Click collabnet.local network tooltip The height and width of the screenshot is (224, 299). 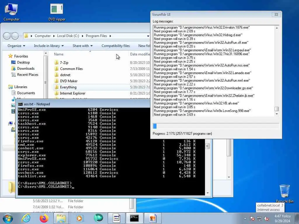[270, 207]
